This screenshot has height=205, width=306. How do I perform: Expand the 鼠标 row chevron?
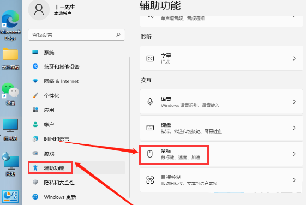[x=295, y=154]
